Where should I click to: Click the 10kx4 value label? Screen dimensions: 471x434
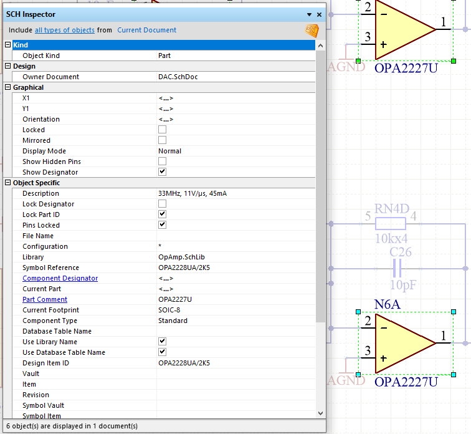[391, 239]
